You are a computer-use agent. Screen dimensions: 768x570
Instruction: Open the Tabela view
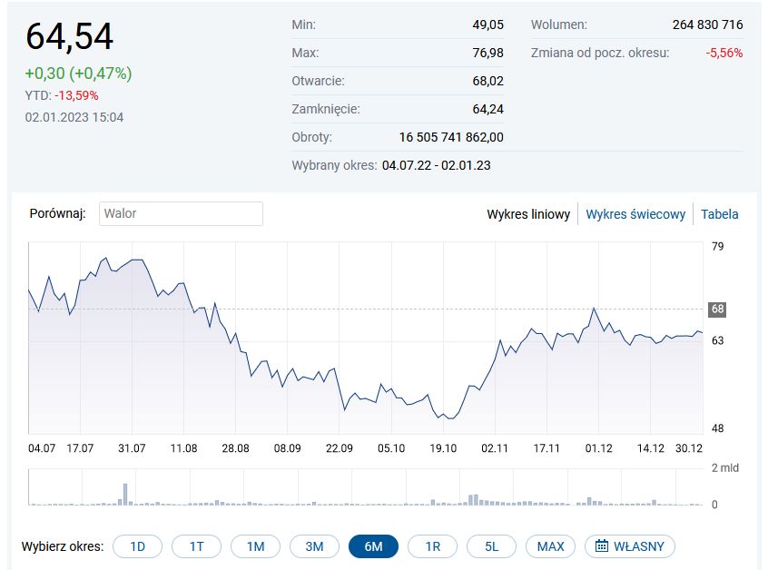pyautogui.click(x=719, y=214)
